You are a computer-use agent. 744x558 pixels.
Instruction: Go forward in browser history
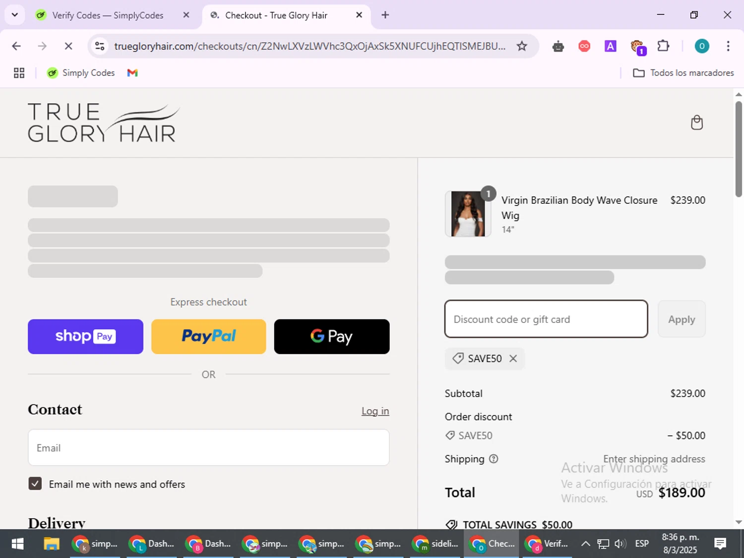42,46
